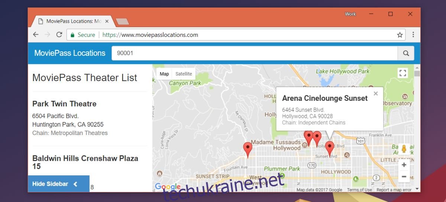Click the browser back arrow
Image resolution: width=446 pixels, height=202 pixels.
tap(36, 35)
